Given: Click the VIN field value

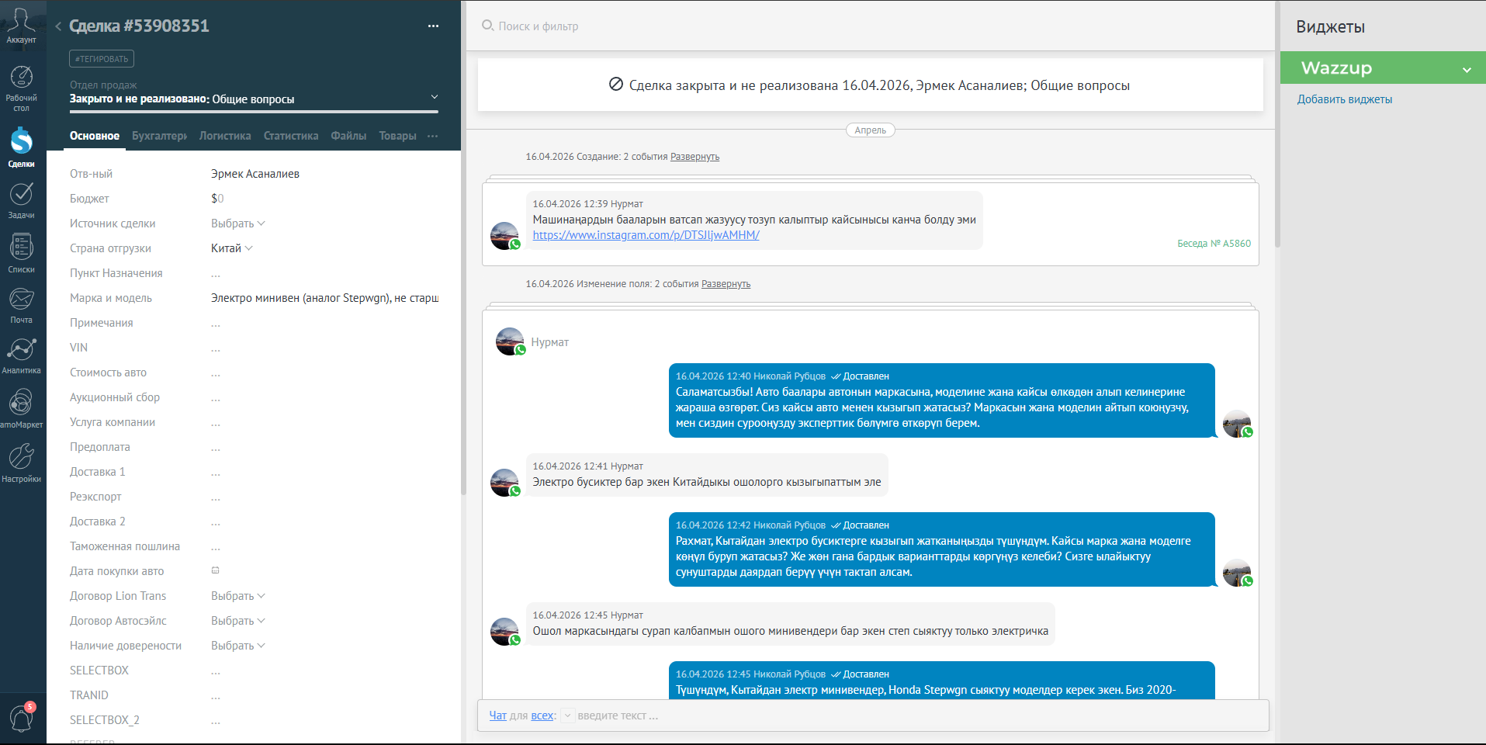Looking at the screenshot, I should tap(216, 348).
